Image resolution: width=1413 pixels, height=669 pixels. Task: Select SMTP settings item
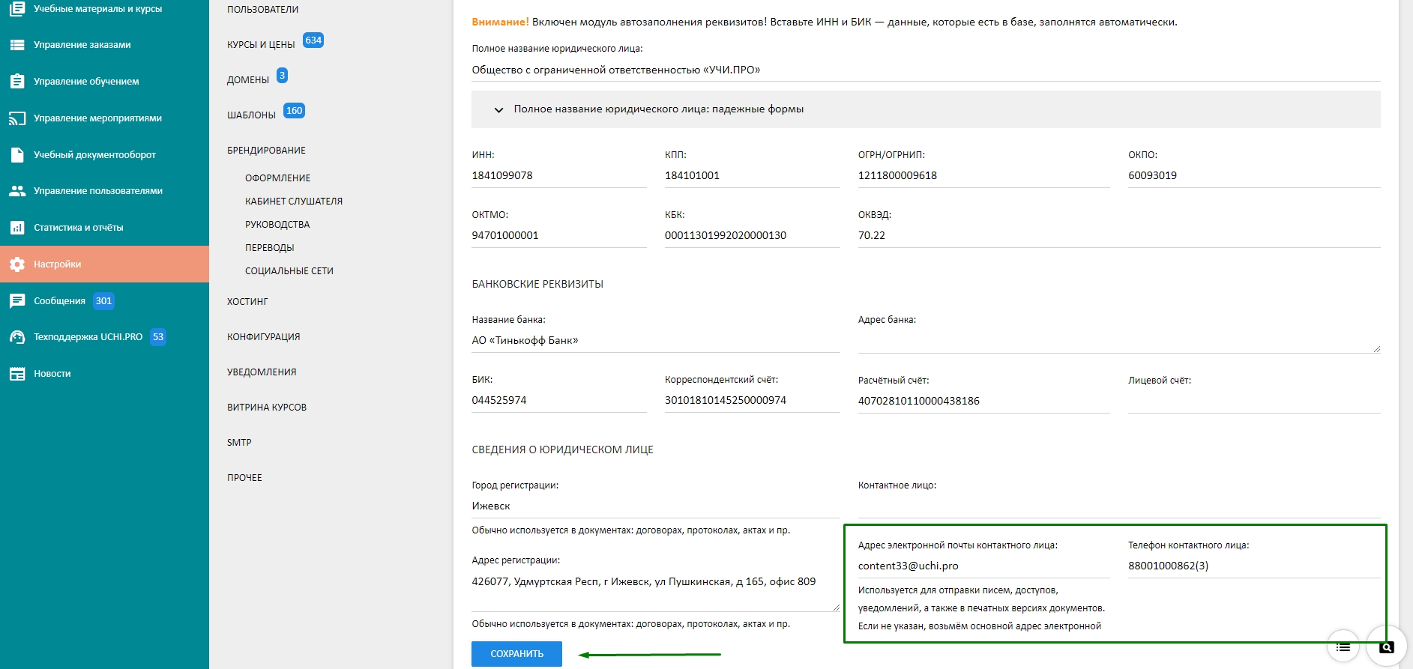coord(239,443)
